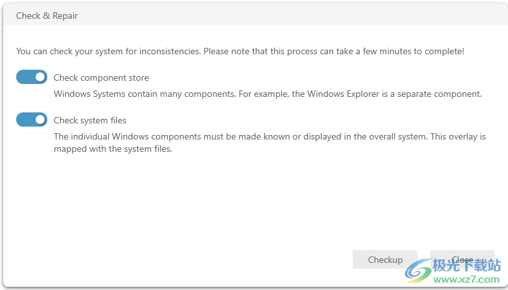Open the www.xz7.com watermark link
The height and width of the screenshot is (290, 508).
pyautogui.click(x=467, y=279)
